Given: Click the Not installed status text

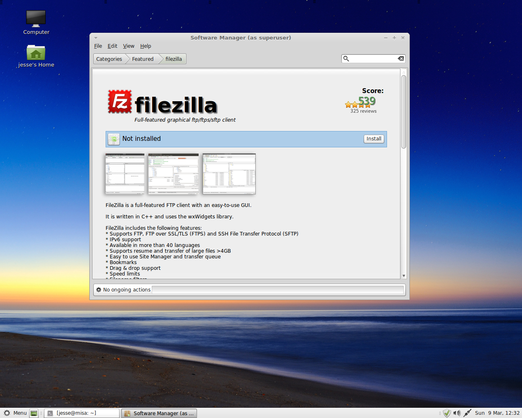Looking at the screenshot, I should [142, 139].
